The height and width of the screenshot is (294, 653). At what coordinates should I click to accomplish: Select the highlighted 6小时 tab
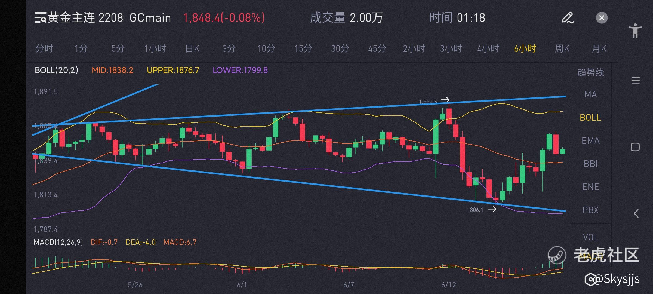pos(525,49)
